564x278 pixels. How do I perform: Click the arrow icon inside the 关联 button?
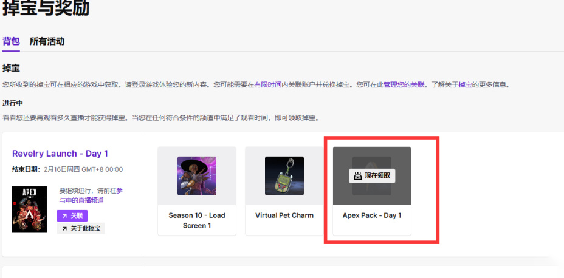pyautogui.click(x=64, y=216)
